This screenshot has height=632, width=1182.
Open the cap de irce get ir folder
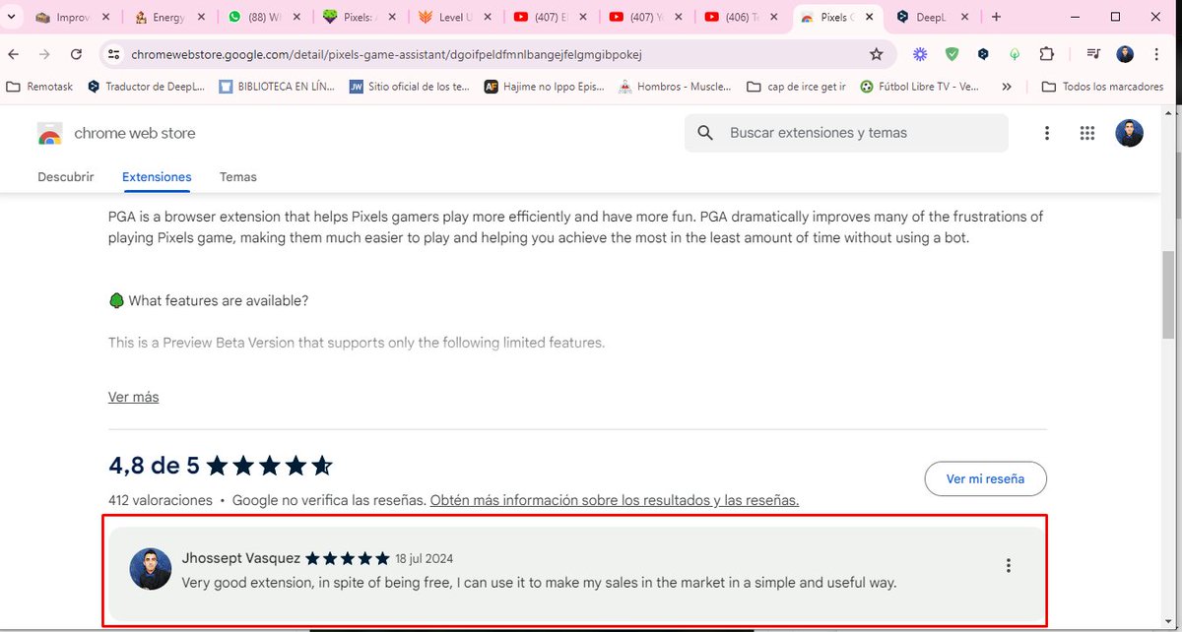click(x=796, y=87)
